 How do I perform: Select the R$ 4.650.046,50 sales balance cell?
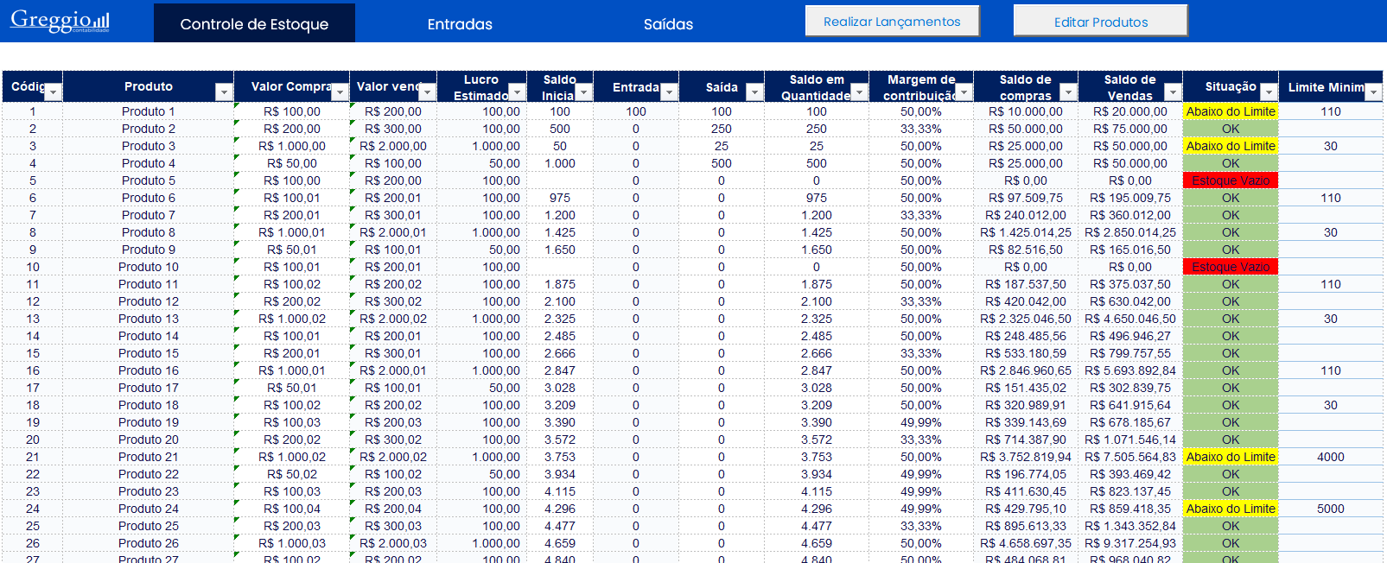coord(1130,319)
